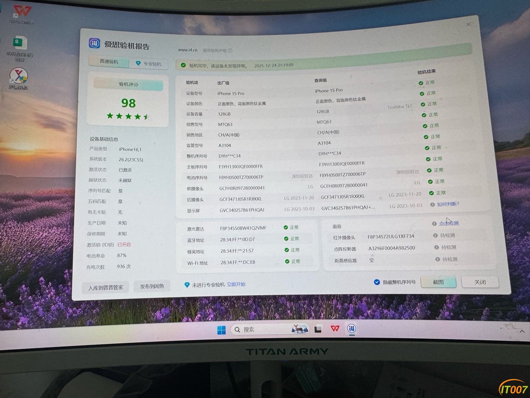Click the help icon beside 爱思验机声明
The image size is (530, 398).
pos(230,50)
